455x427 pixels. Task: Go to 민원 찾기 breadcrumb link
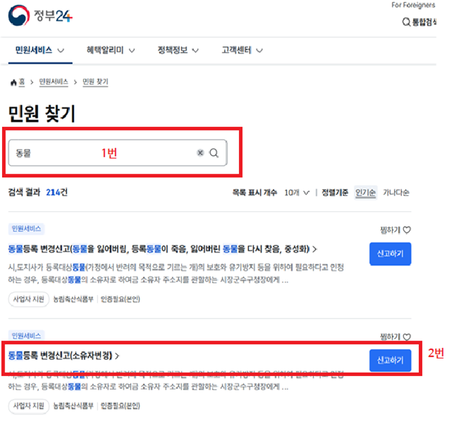95,82
